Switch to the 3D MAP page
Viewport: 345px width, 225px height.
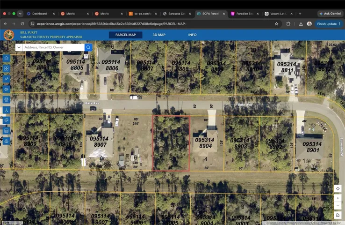pos(159,35)
